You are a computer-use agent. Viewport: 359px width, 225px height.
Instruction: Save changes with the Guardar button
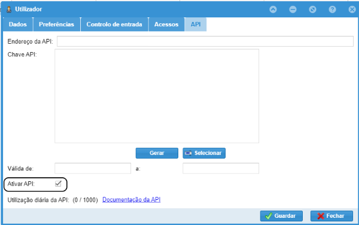[281, 216]
